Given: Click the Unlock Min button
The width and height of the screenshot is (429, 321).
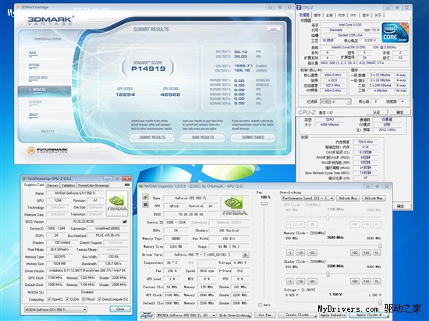Looking at the screenshot, I should 348,198.
